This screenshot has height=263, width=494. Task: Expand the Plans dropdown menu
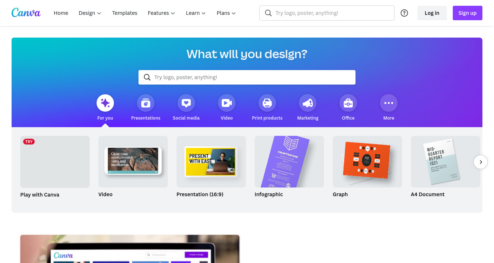[226, 13]
